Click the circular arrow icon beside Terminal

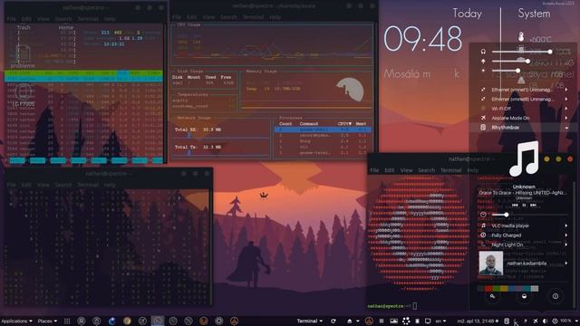pyautogui.click(x=333, y=321)
